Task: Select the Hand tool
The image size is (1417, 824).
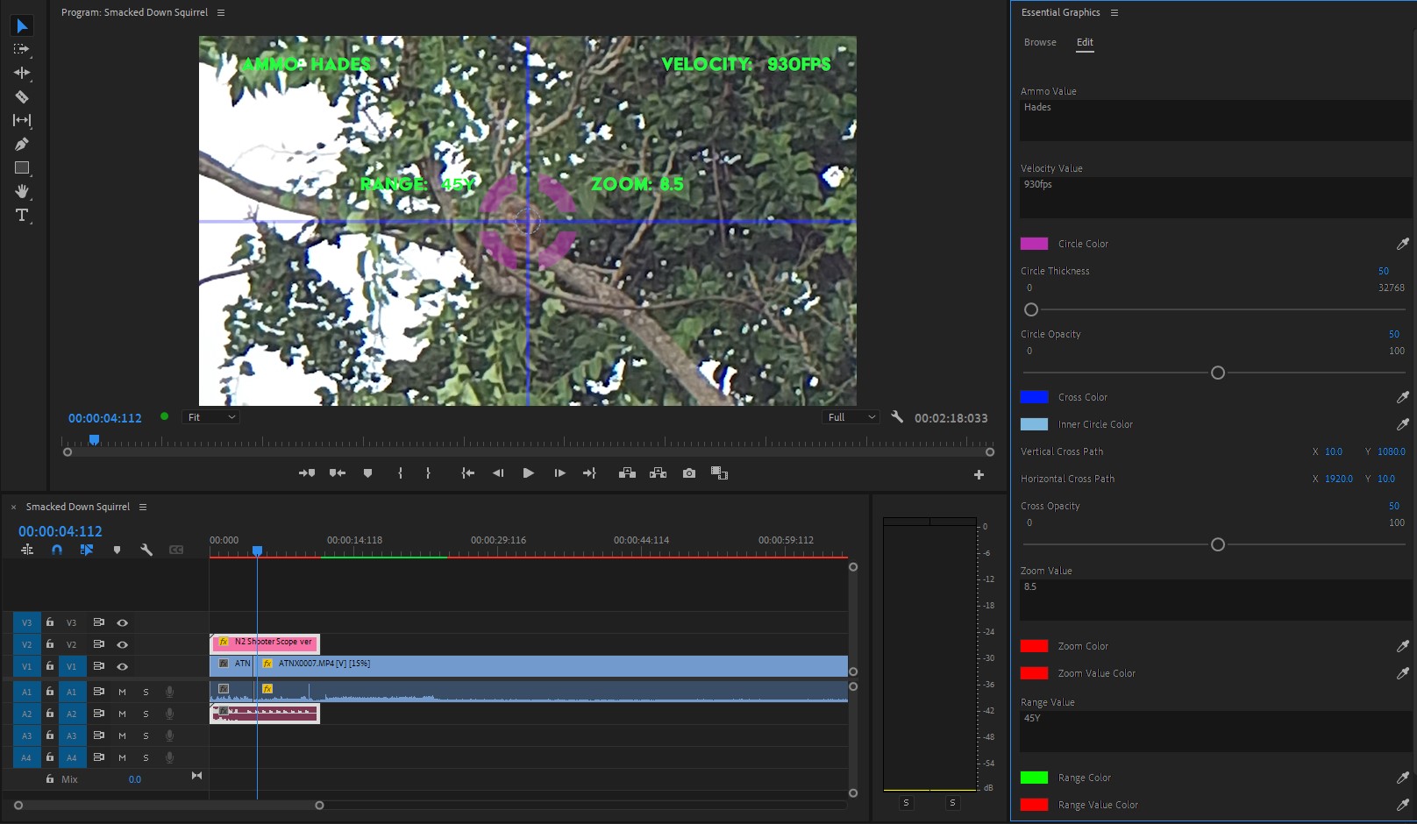Action: pyautogui.click(x=22, y=191)
